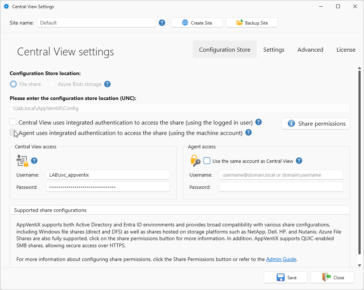The height and width of the screenshot is (290, 364).
Task: Select the Azure Blob storage option
Action: (52, 84)
